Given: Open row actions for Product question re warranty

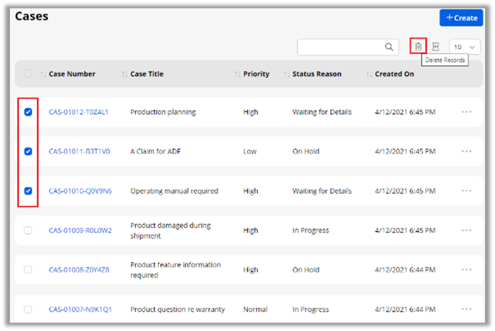Looking at the screenshot, I should click(x=466, y=309).
